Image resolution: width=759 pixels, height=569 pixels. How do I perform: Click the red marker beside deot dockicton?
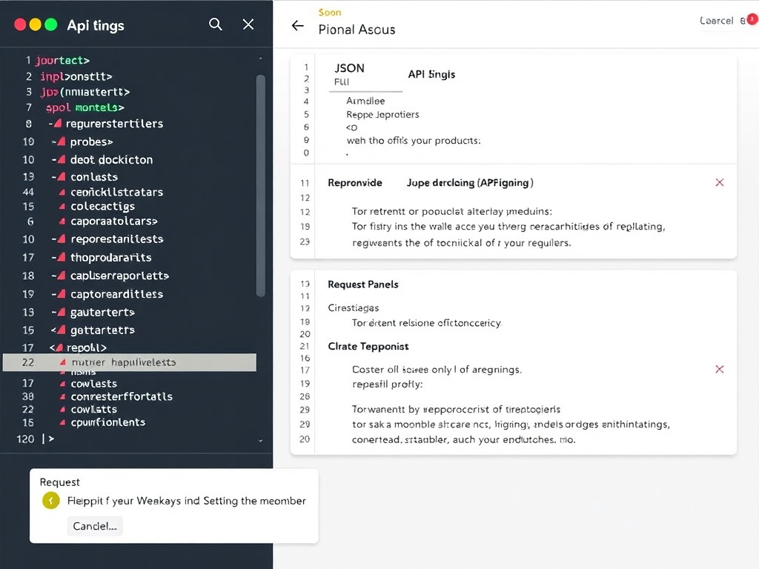[63, 159]
